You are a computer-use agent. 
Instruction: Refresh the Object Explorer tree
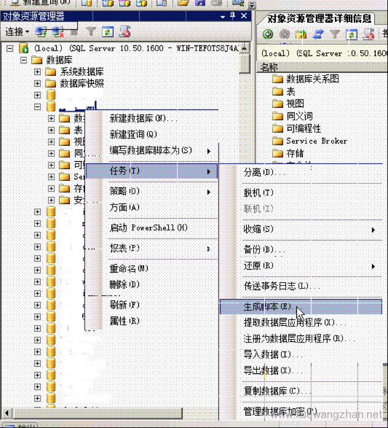point(108,31)
